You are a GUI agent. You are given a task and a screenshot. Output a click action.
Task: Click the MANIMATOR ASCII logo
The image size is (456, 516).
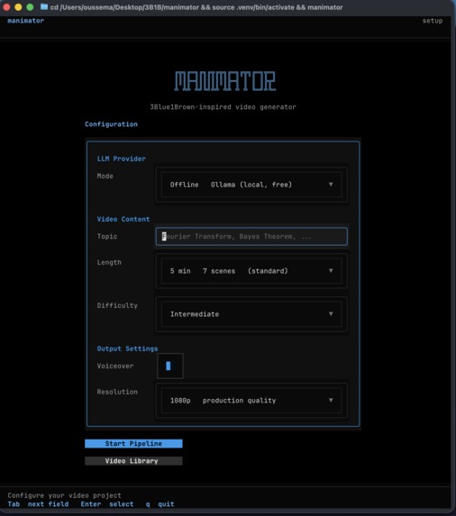pyautogui.click(x=225, y=81)
